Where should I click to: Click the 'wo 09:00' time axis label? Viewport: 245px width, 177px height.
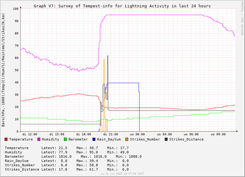[218, 134]
